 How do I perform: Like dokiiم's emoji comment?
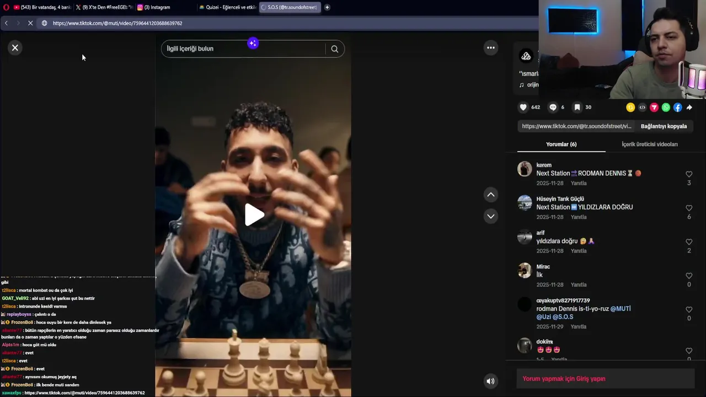click(x=689, y=351)
